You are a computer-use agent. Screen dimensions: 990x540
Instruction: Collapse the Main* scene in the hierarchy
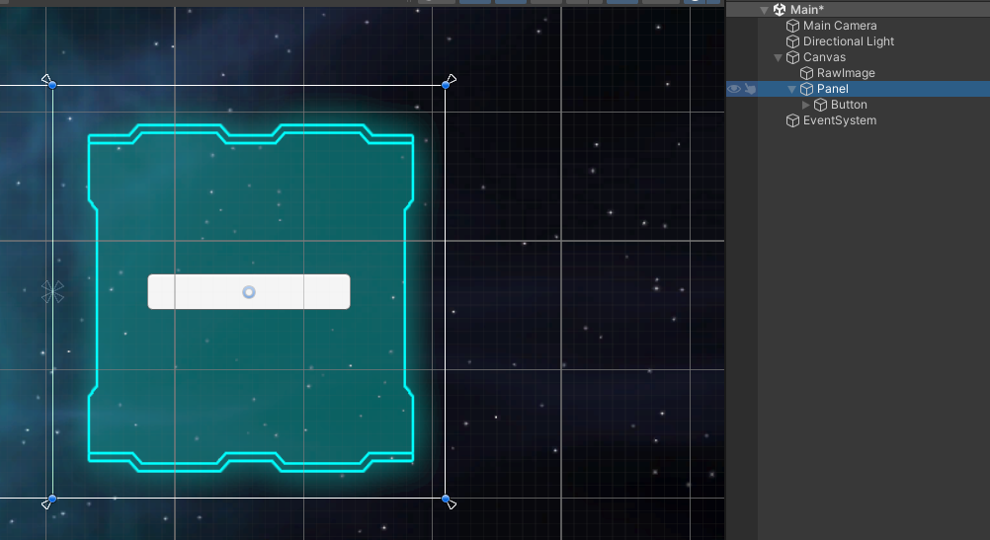pyautogui.click(x=764, y=10)
